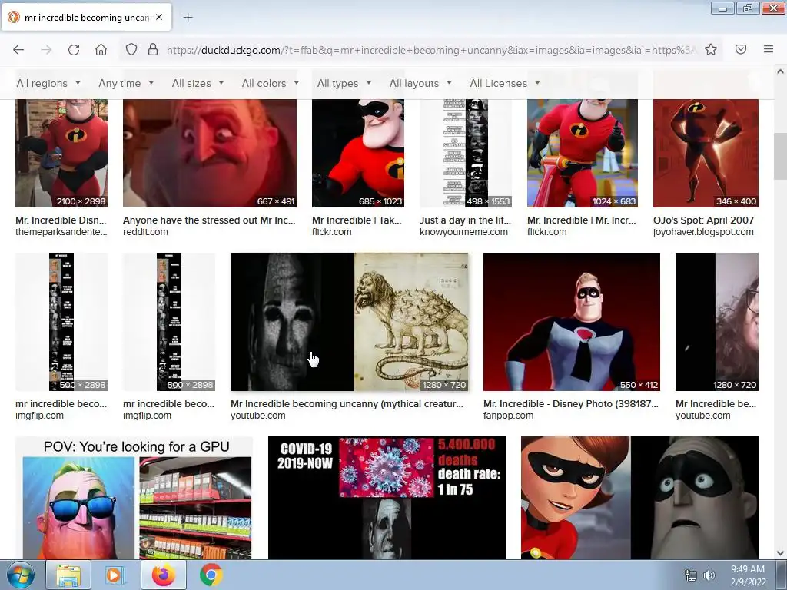Open the Windows Start menu
This screenshot has width=787, height=590.
pos(20,575)
